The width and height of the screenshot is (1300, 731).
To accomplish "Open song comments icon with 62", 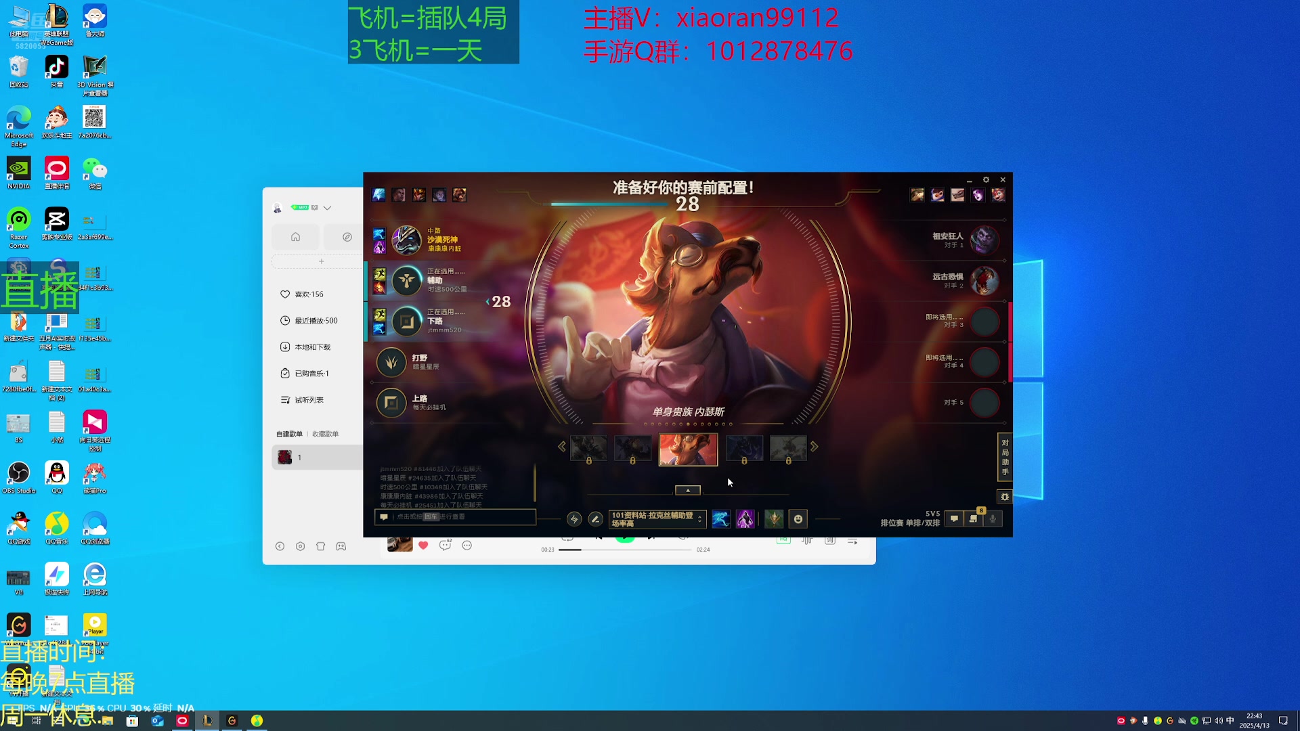I will tap(445, 546).
